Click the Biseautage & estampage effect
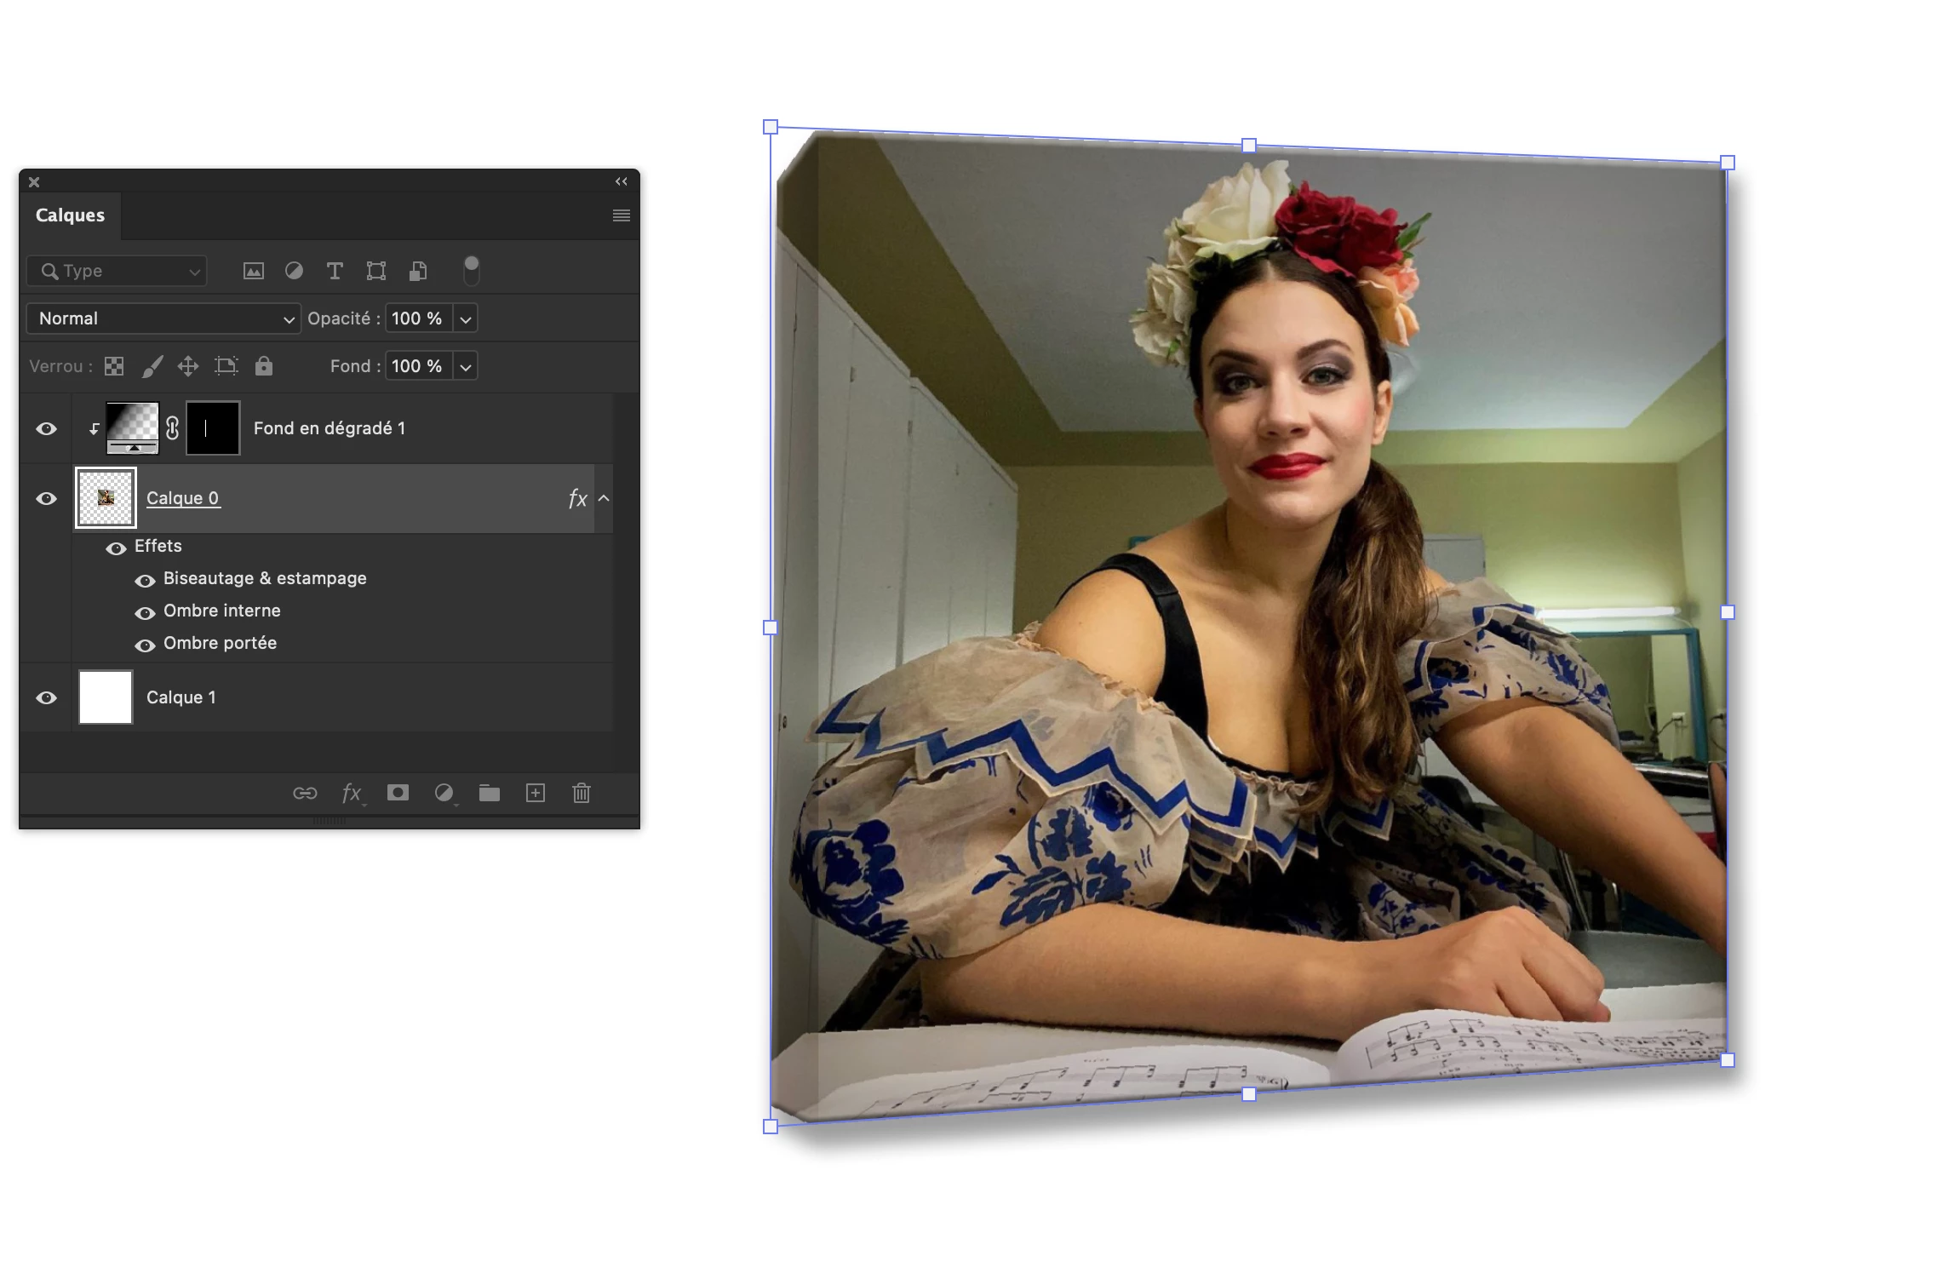 [265, 578]
